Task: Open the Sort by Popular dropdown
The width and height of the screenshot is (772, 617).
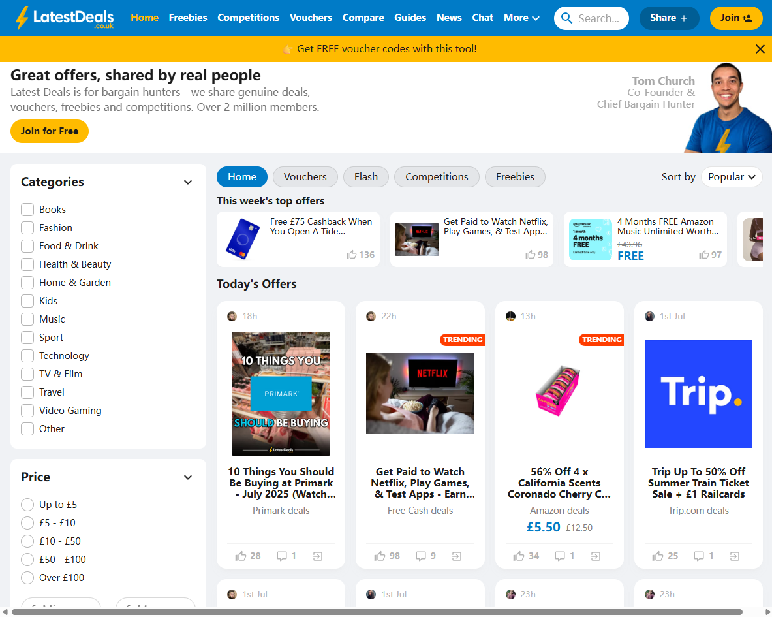Action: (x=732, y=177)
